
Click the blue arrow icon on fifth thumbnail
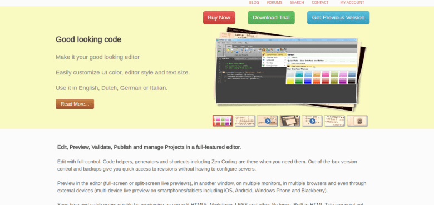312,121
